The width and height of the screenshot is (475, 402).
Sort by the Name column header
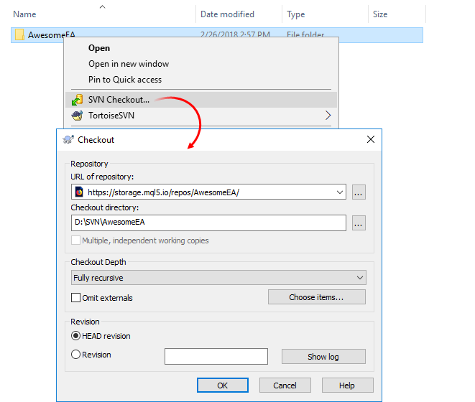(24, 14)
